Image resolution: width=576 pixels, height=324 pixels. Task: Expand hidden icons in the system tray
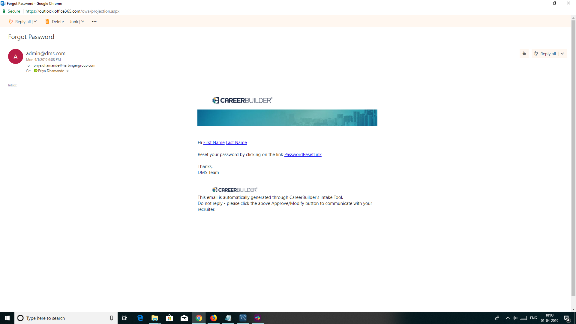(507, 318)
